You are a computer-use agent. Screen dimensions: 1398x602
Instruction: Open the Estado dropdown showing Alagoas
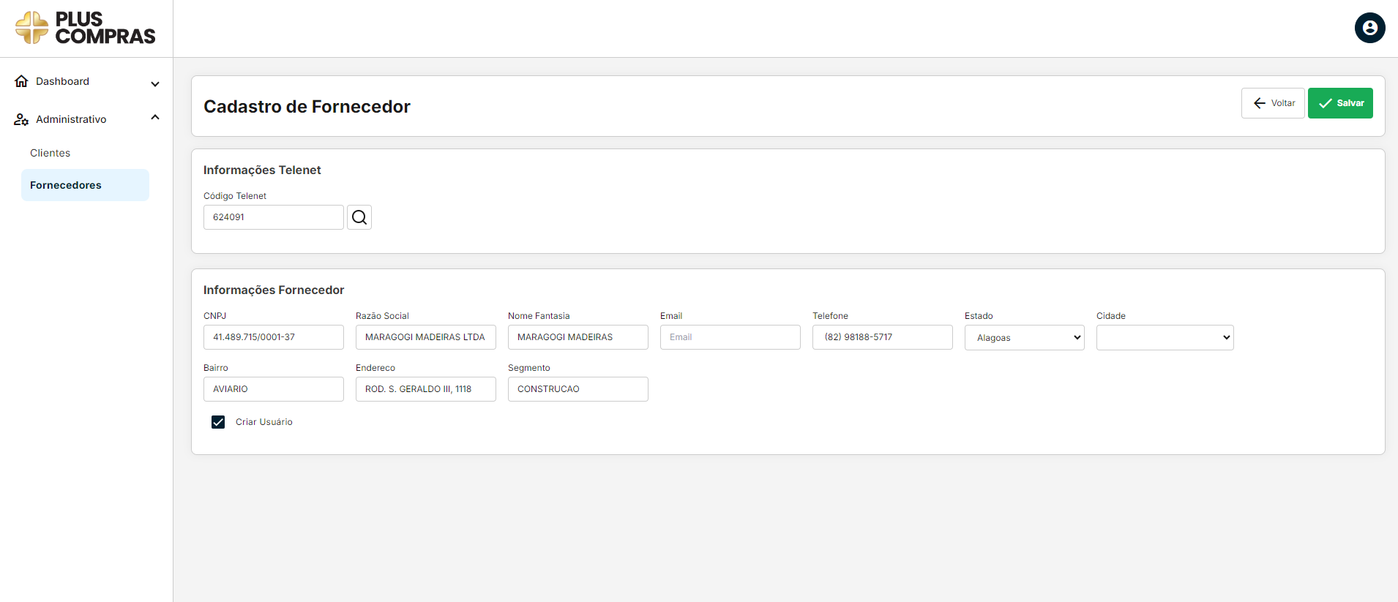pyautogui.click(x=1024, y=337)
